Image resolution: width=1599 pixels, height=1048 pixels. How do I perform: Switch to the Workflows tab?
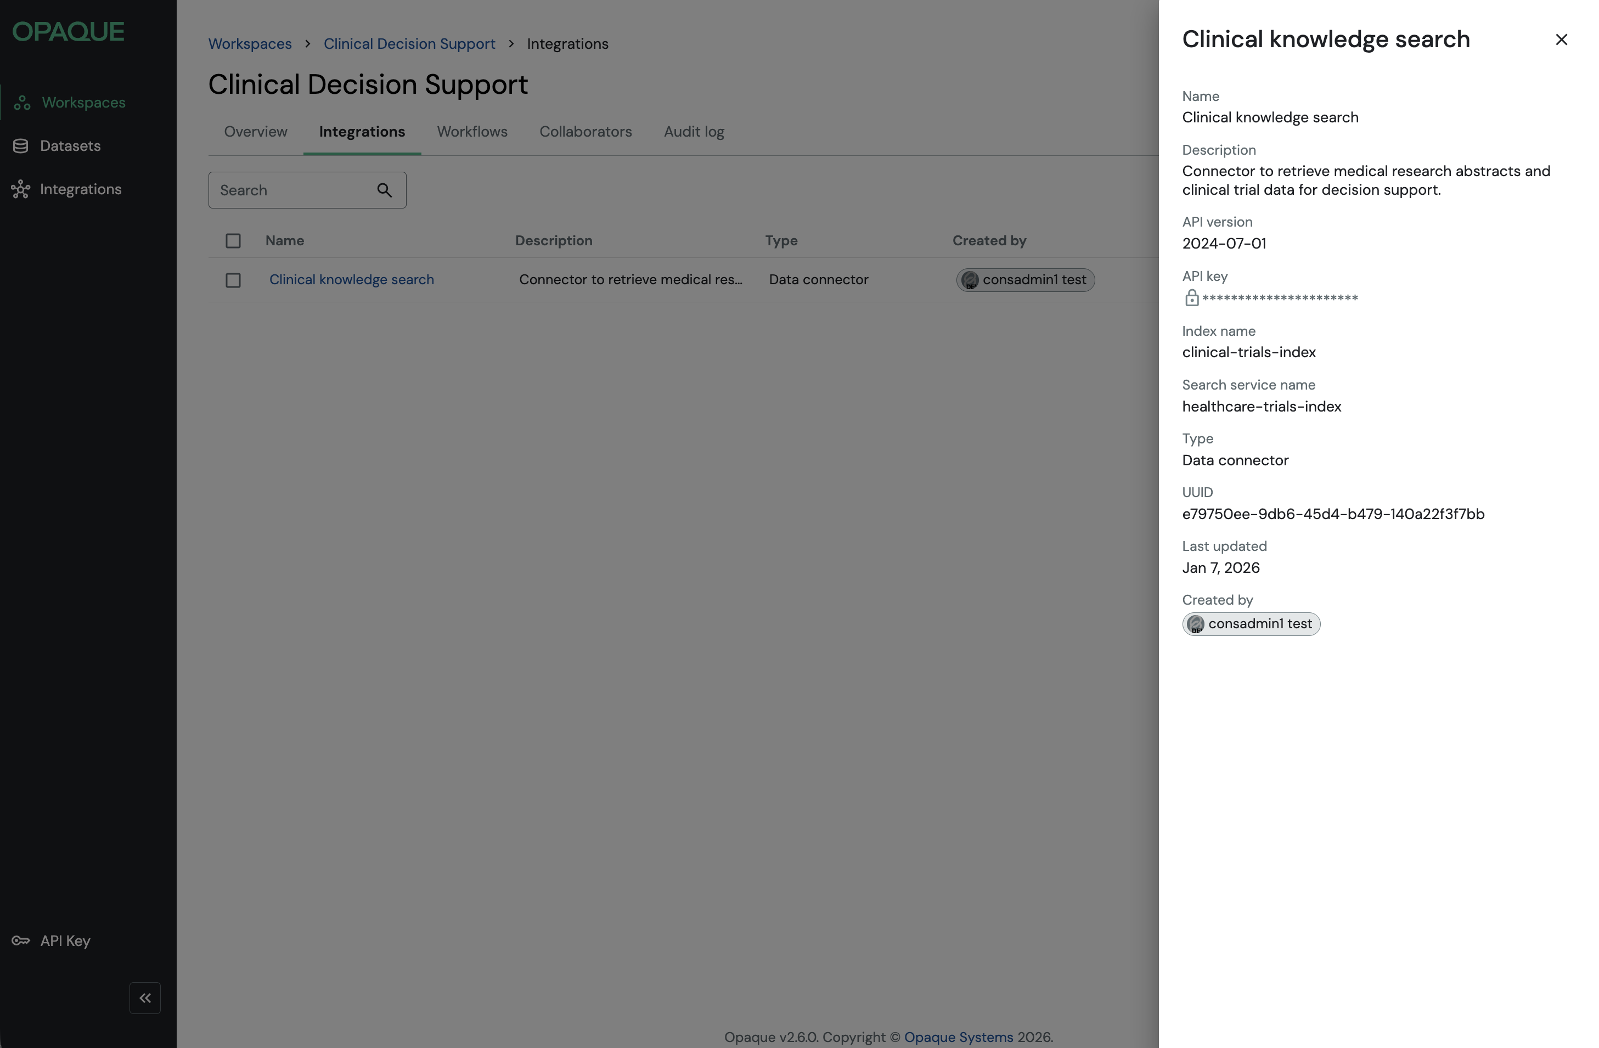point(472,132)
